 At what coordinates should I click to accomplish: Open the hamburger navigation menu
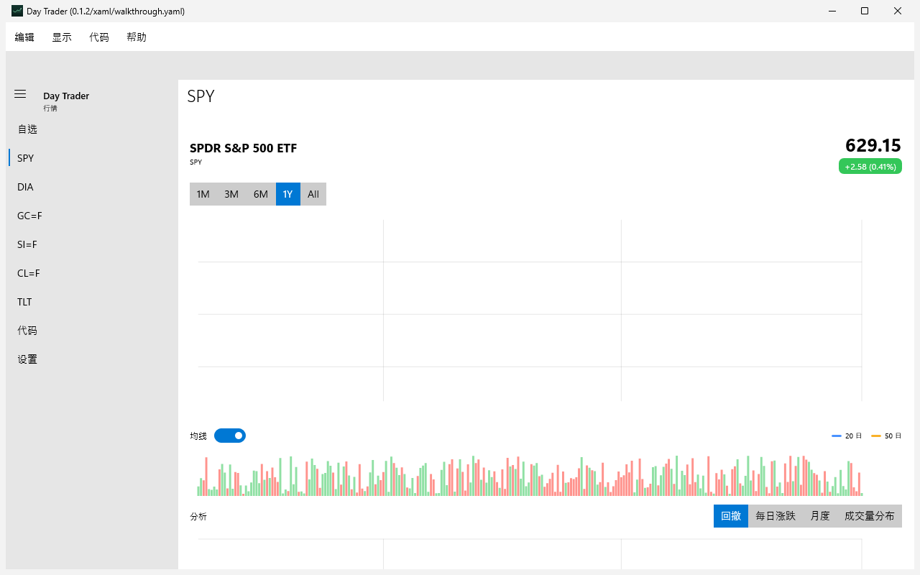coord(20,94)
